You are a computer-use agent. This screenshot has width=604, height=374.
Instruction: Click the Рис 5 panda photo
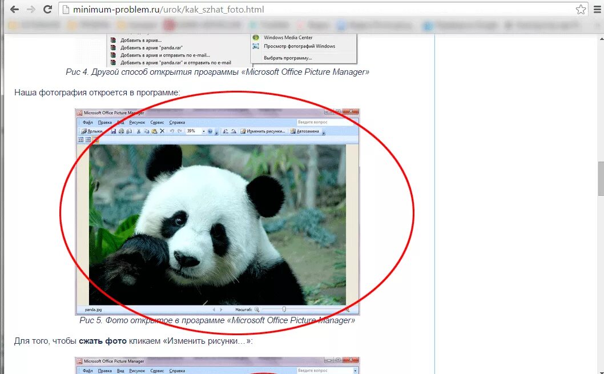[218, 225]
